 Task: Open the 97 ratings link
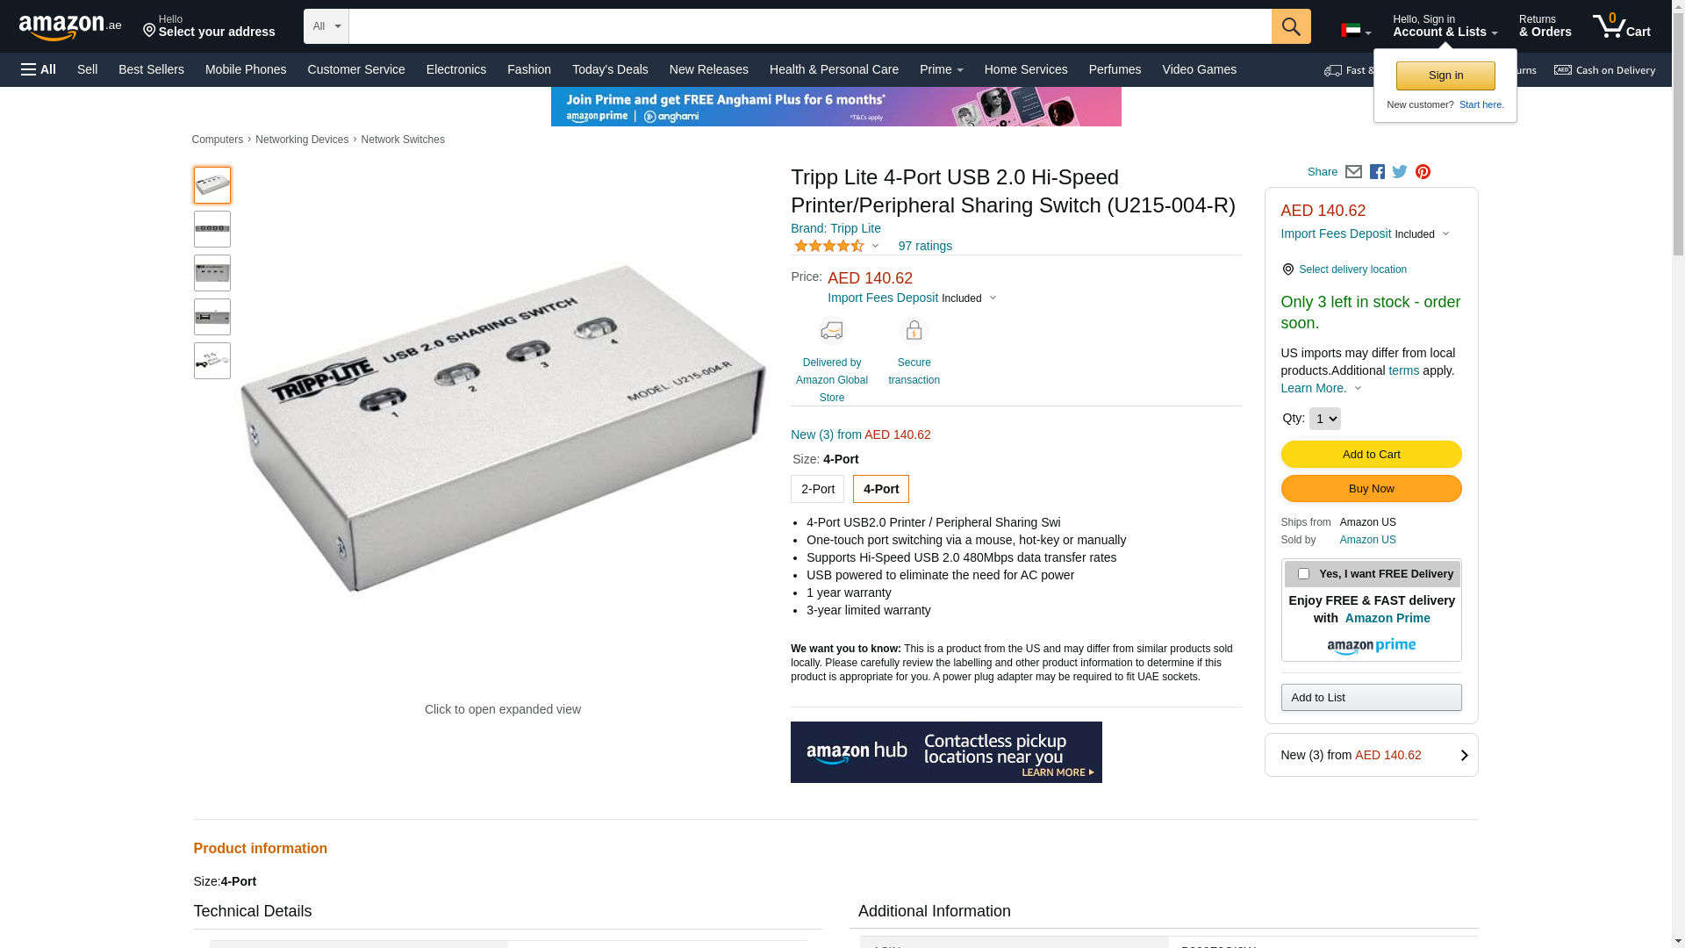coord(925,246)
